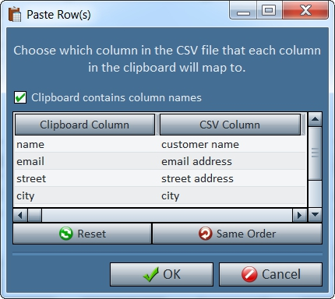Open the 'street address' CSV column cell

[x=233, y=178]
